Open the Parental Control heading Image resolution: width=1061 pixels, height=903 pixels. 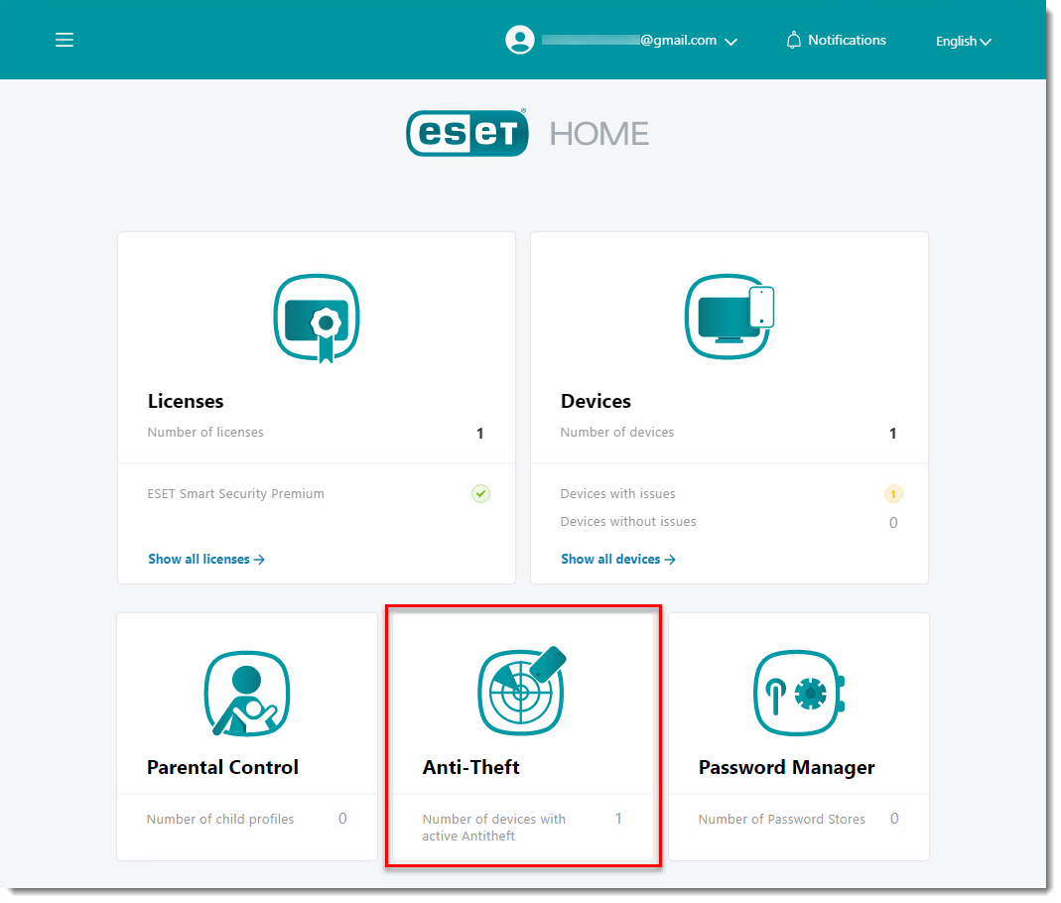(x=222, y=767)
